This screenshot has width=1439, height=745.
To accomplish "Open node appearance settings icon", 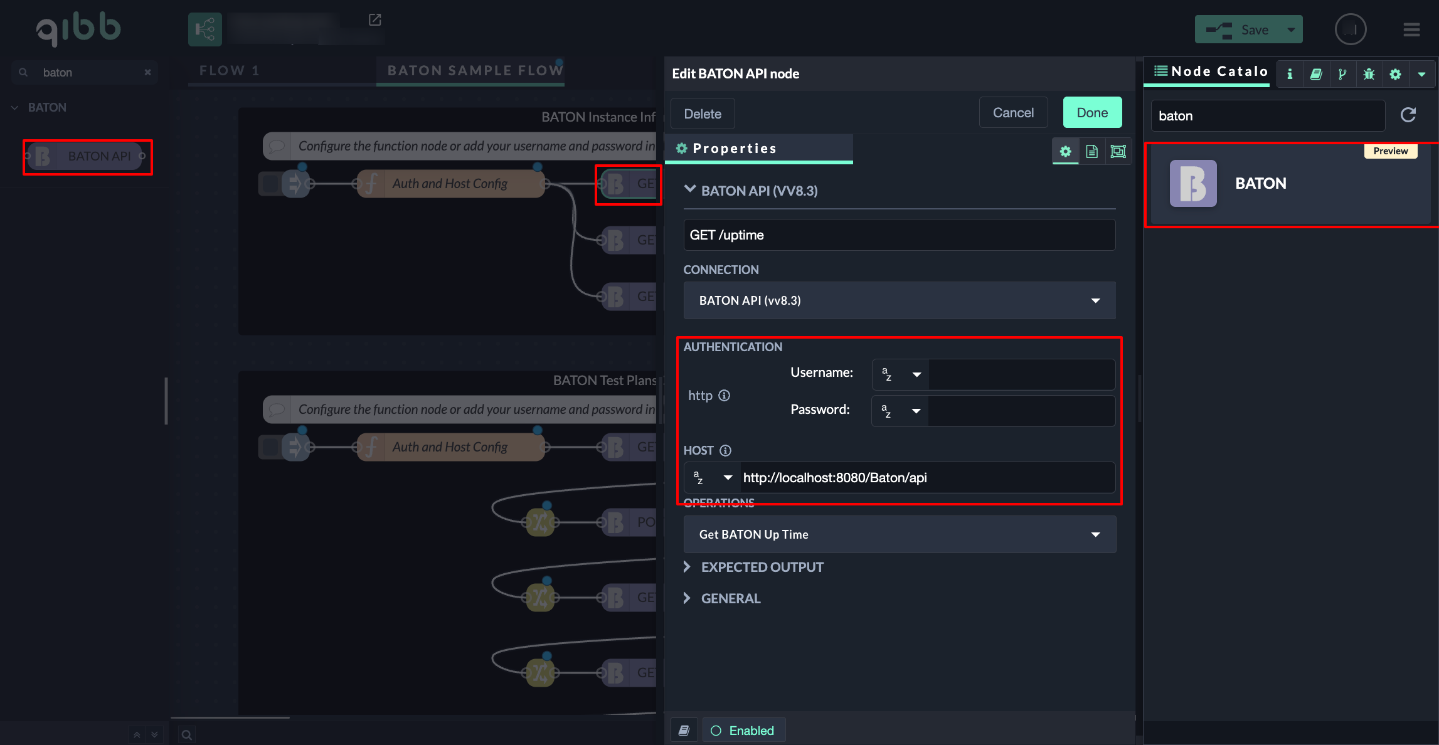I will click(x=1118, y=151).
